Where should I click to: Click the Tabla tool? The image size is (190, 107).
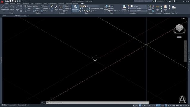(x=66, y=11)
